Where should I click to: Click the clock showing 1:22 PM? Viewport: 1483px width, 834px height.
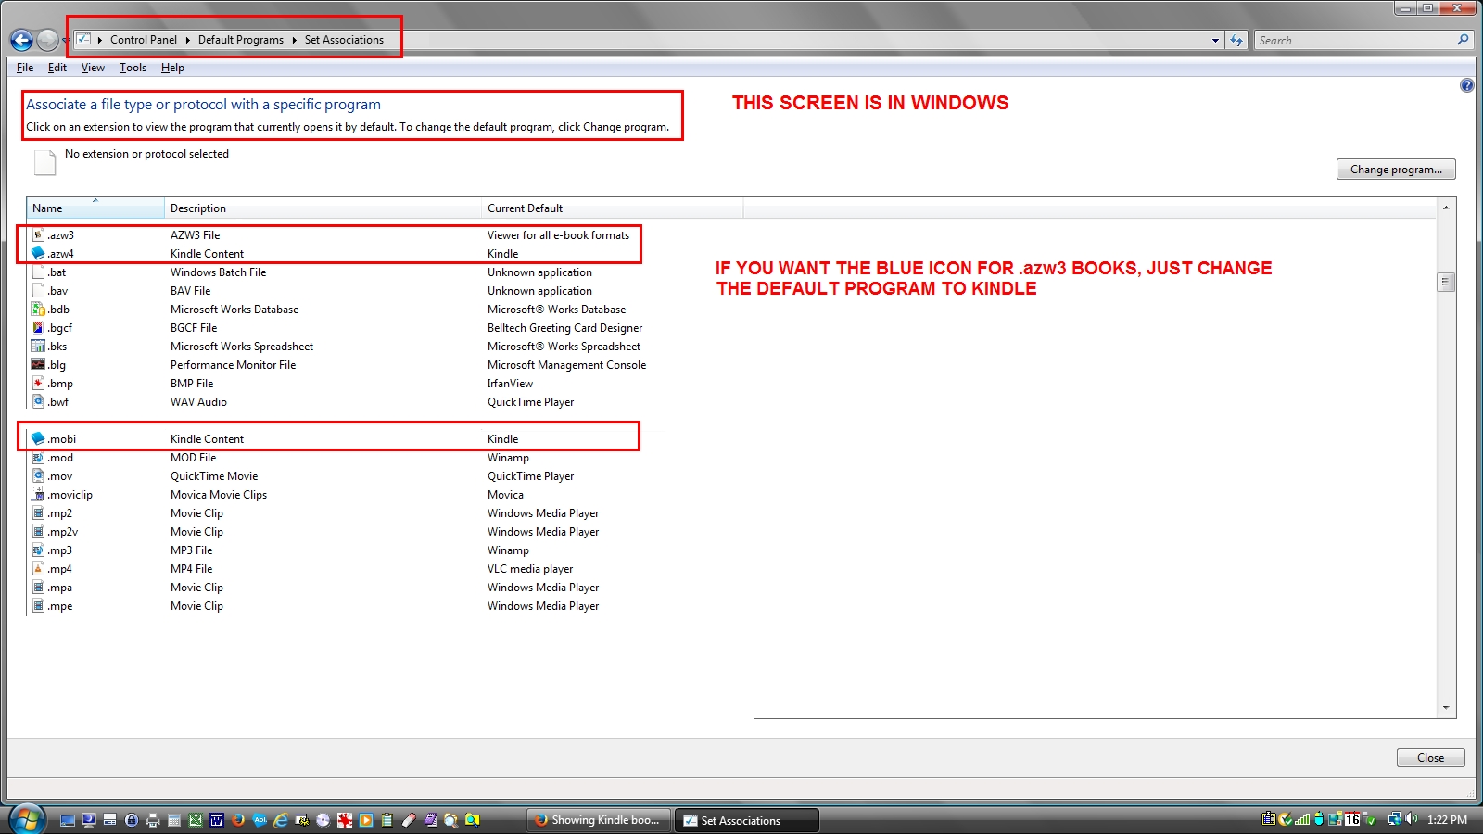[x=1447, y=820]
